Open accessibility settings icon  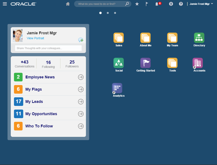171,4
